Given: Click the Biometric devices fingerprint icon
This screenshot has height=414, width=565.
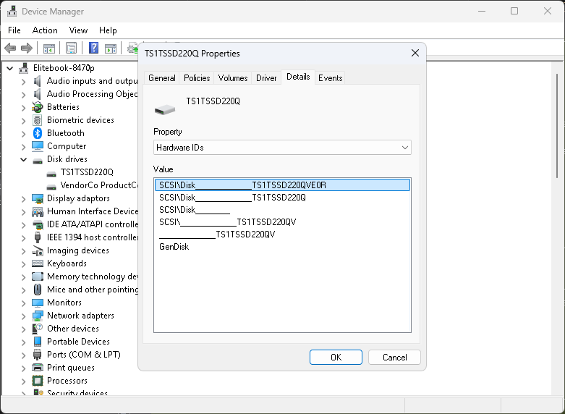Looking at the screenshot, I should [38, 120].
